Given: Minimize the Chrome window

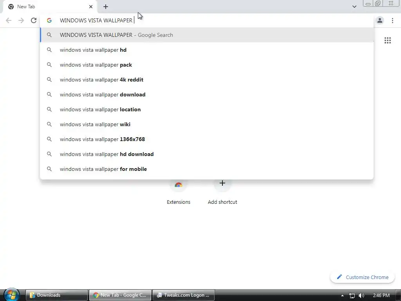Looking at the screenshot, I should pos(368,4).
